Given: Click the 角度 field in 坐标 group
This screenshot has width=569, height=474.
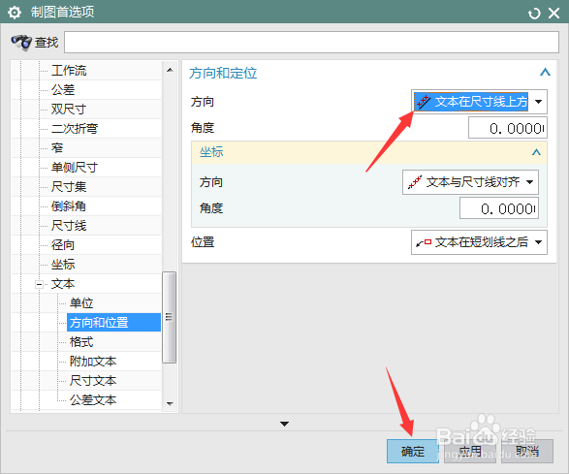Looking at the screenshot, I should point(499,208).
